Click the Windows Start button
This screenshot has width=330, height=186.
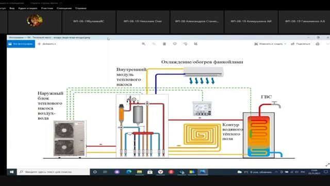(12, 172)
